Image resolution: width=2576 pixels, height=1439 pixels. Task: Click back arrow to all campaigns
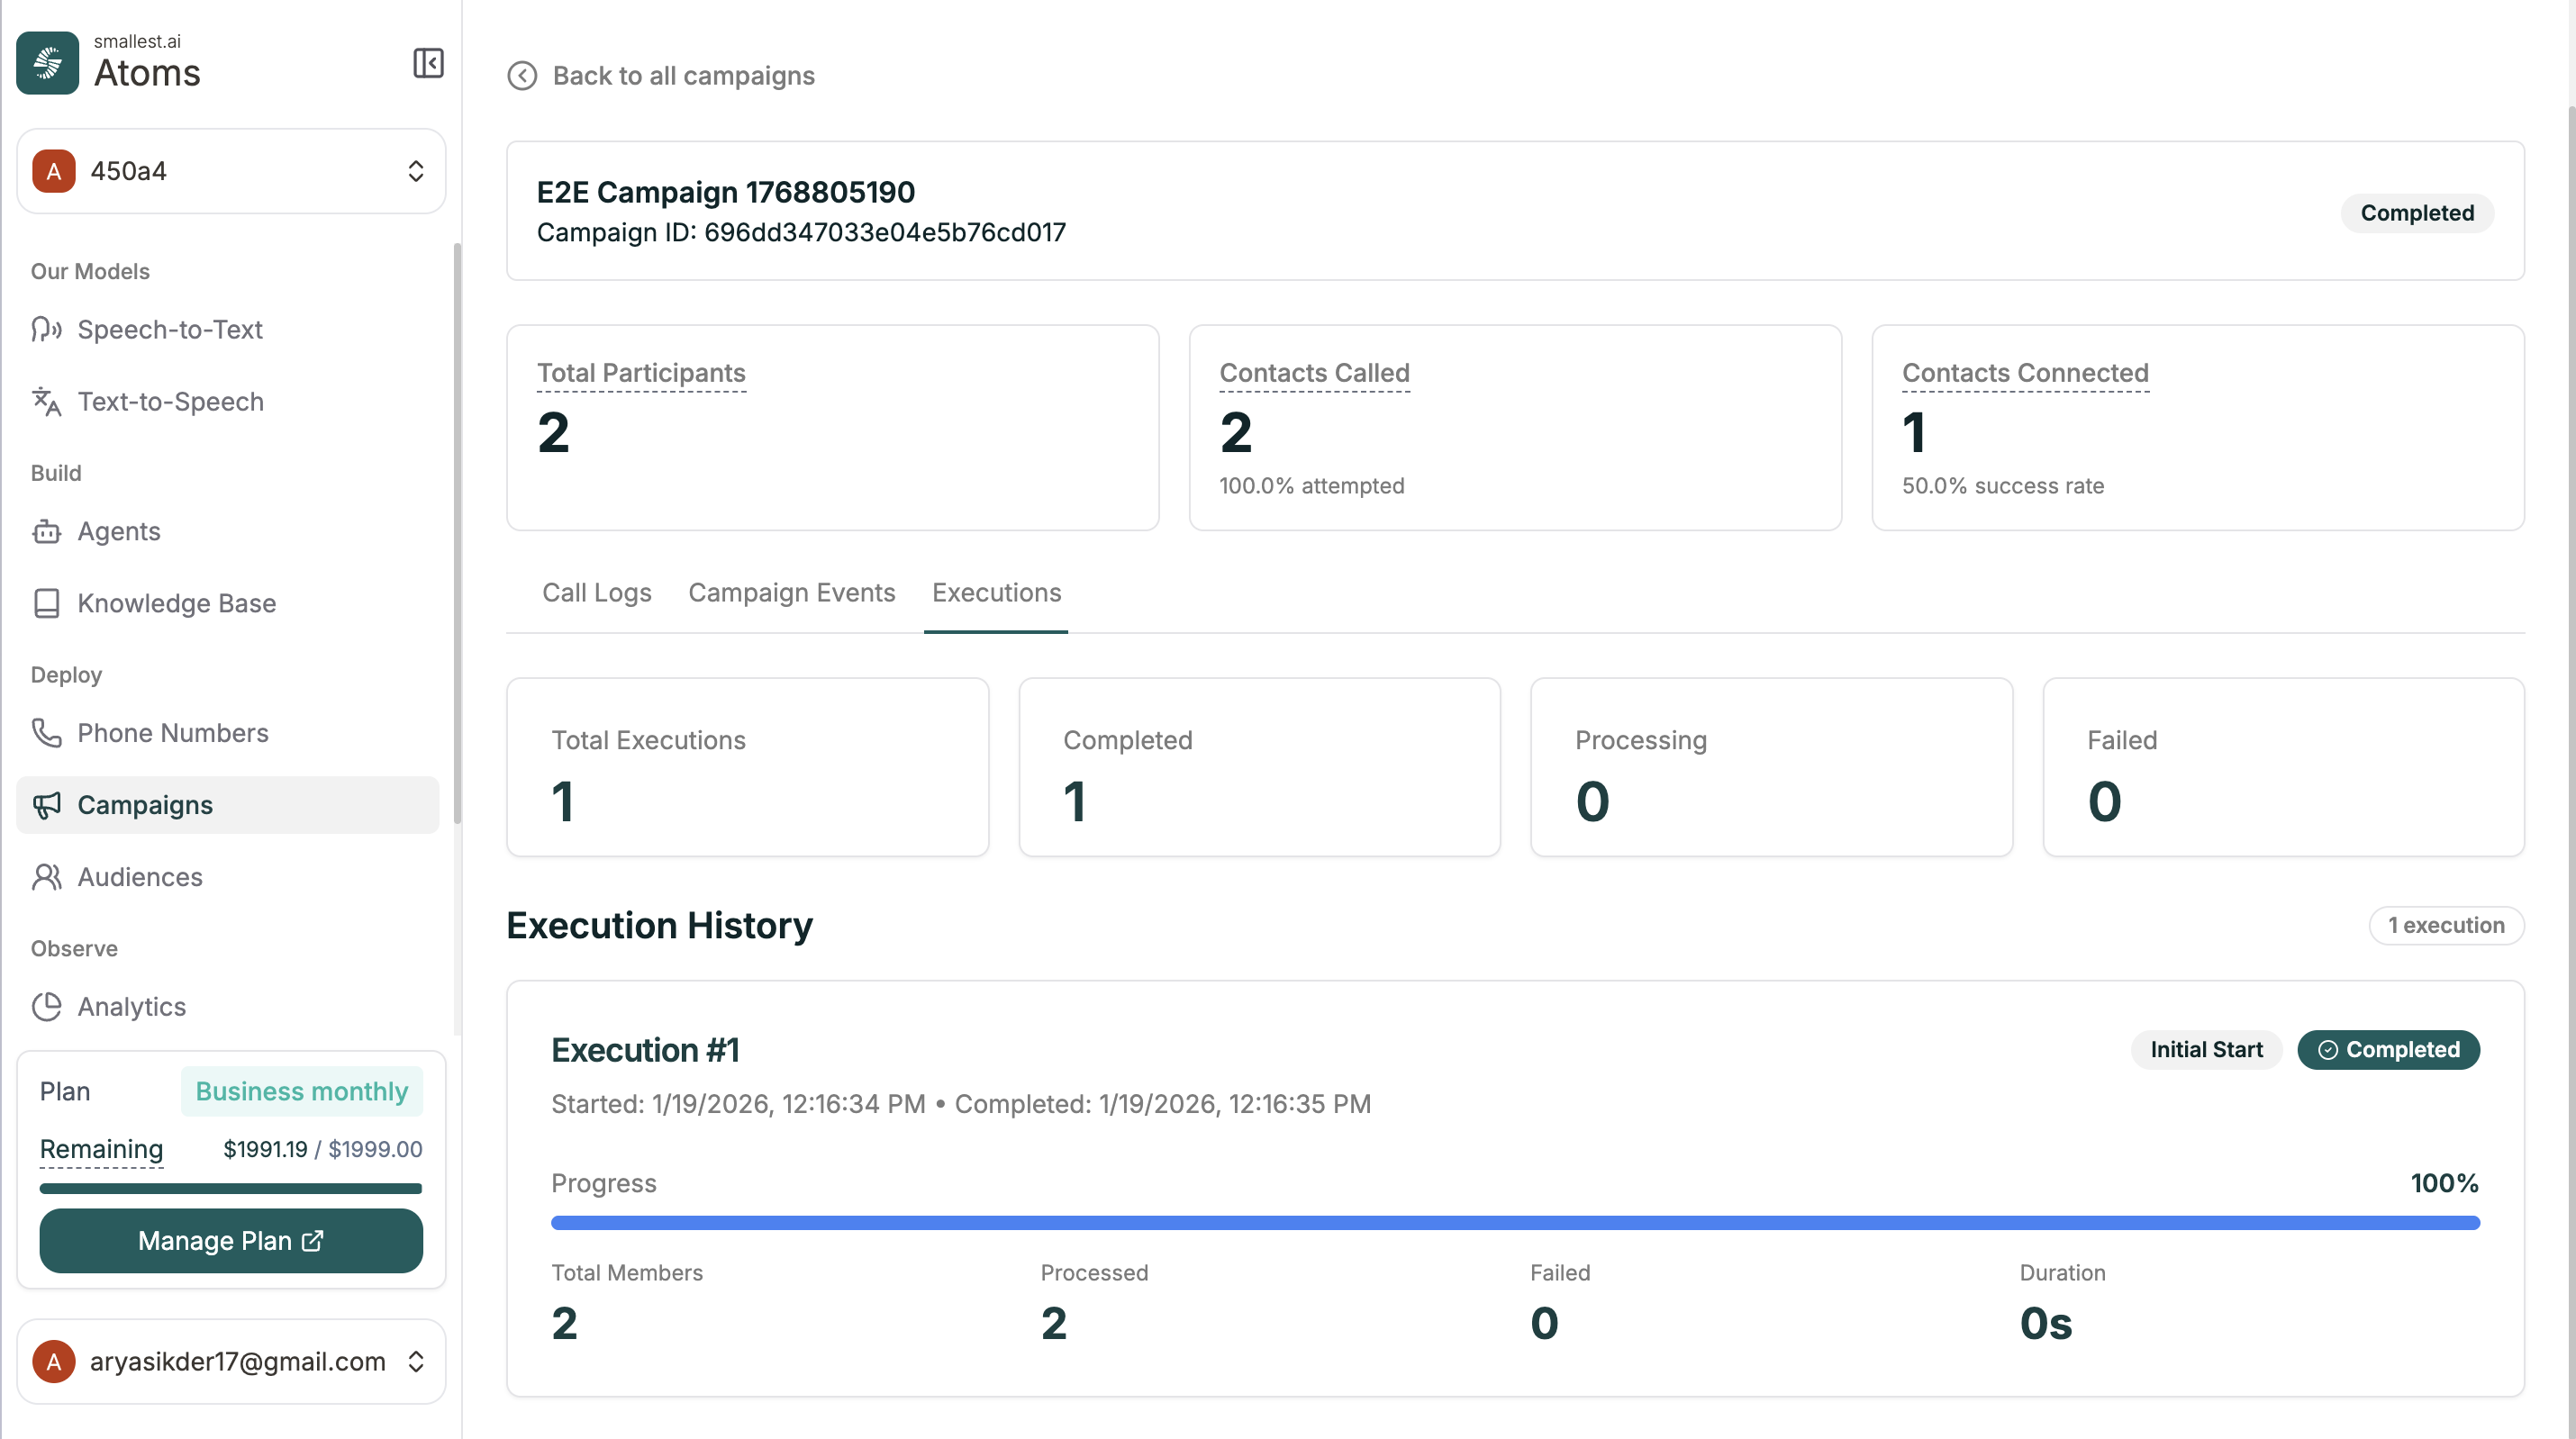[522, 76]
